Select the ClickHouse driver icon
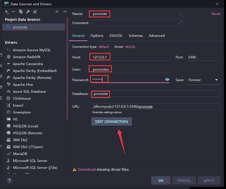226x189 pixels. coord(9,98)
